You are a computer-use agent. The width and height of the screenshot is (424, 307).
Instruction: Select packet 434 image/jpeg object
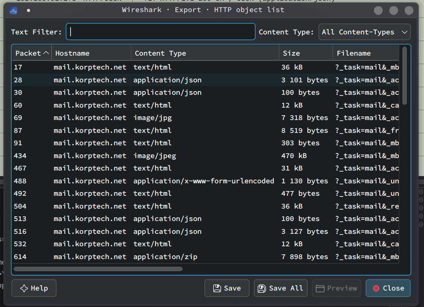(x=205, y=156)
